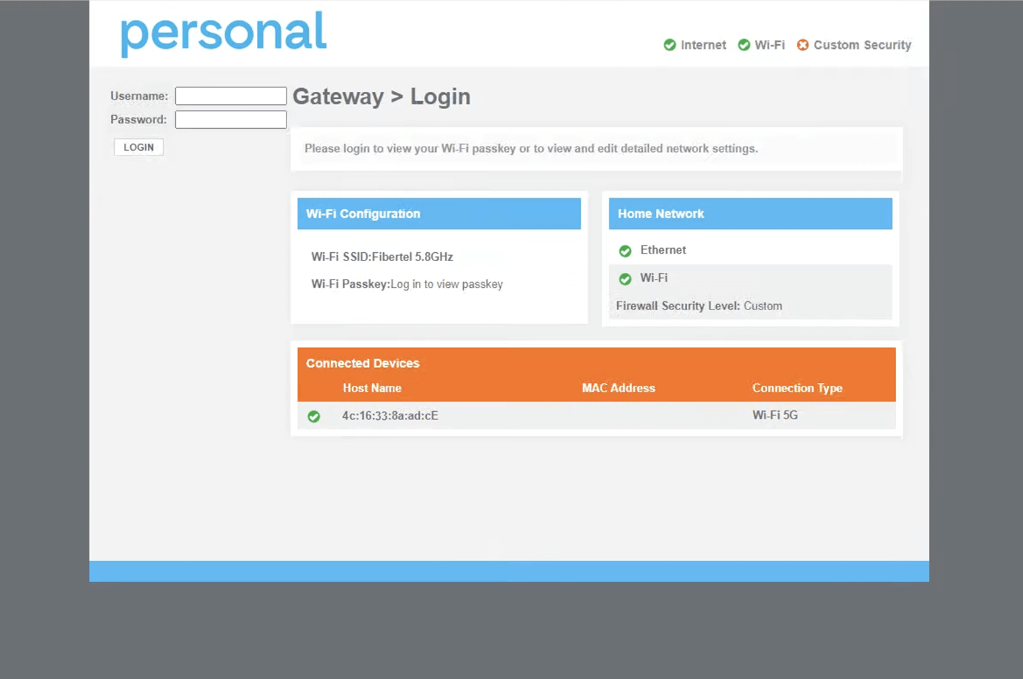Focus the Username input field
Screen dimensions: 1023x679
[x=231, y=96]
